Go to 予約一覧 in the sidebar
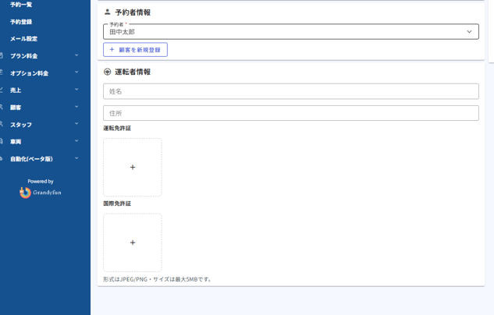This screenshot has height=315, width=494. [x=21, y=5]
